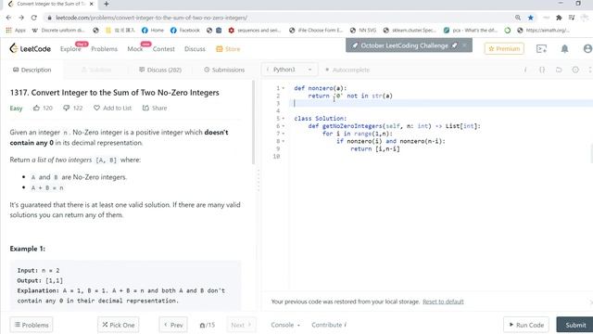Toggle Autocomplete option
The image size is (593, 334).
tap(347, 70)
